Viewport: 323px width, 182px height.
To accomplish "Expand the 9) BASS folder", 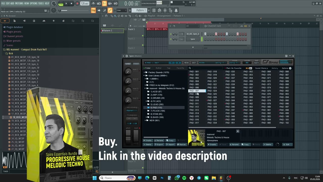I will pyautogui.click(x=147, y=117).
